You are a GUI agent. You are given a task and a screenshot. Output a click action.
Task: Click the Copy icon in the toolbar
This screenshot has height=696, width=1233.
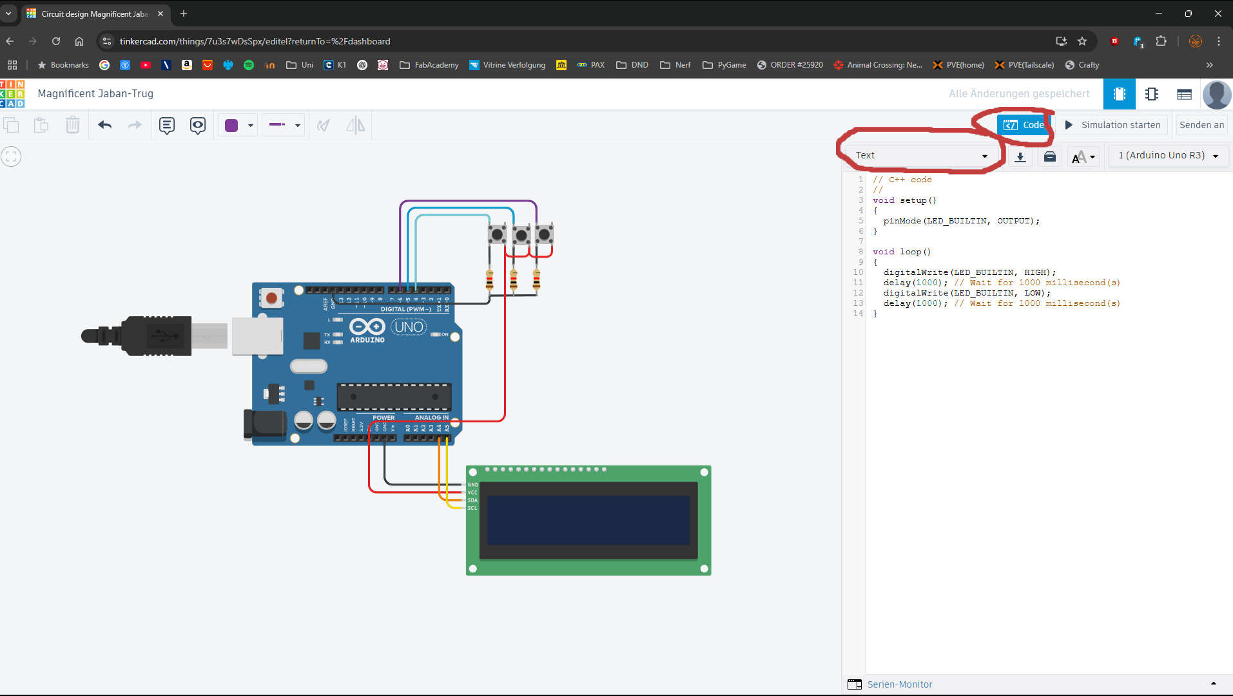tap(12, 125)
